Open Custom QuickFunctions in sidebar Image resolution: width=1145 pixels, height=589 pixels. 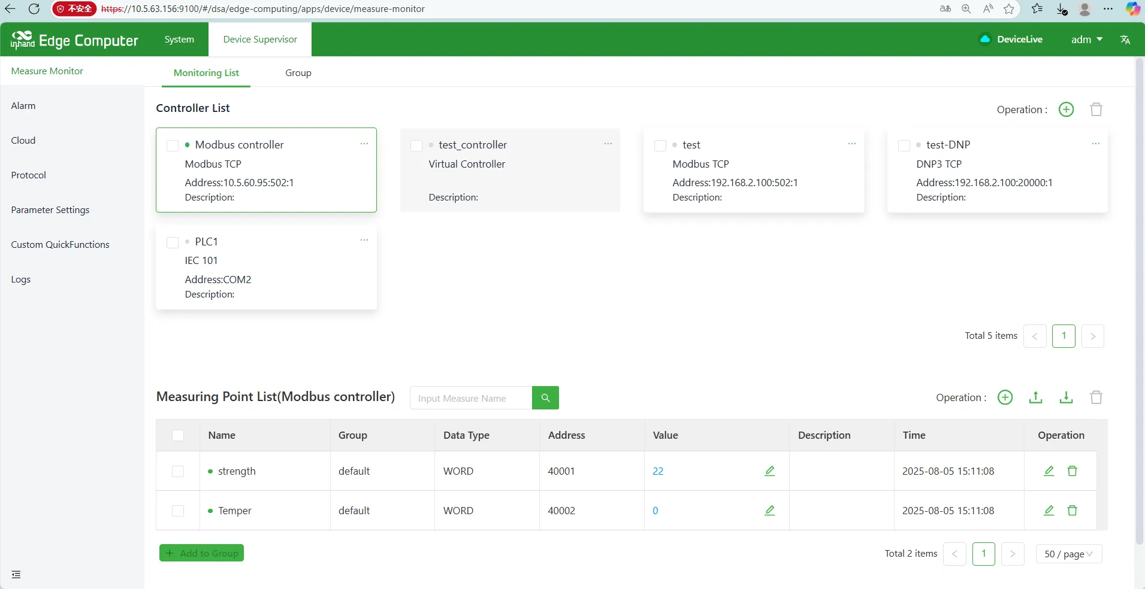61,245
